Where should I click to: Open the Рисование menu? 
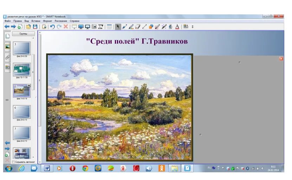(61, 21)
